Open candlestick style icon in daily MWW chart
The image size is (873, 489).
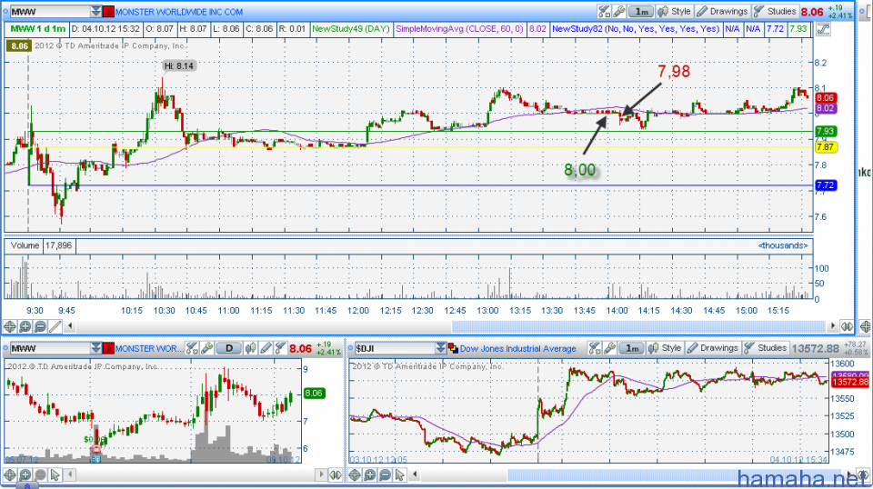(x=251, y=348)
